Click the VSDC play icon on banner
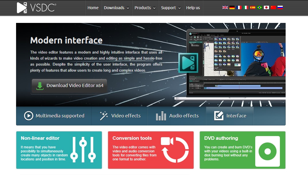 coord(188,63)
